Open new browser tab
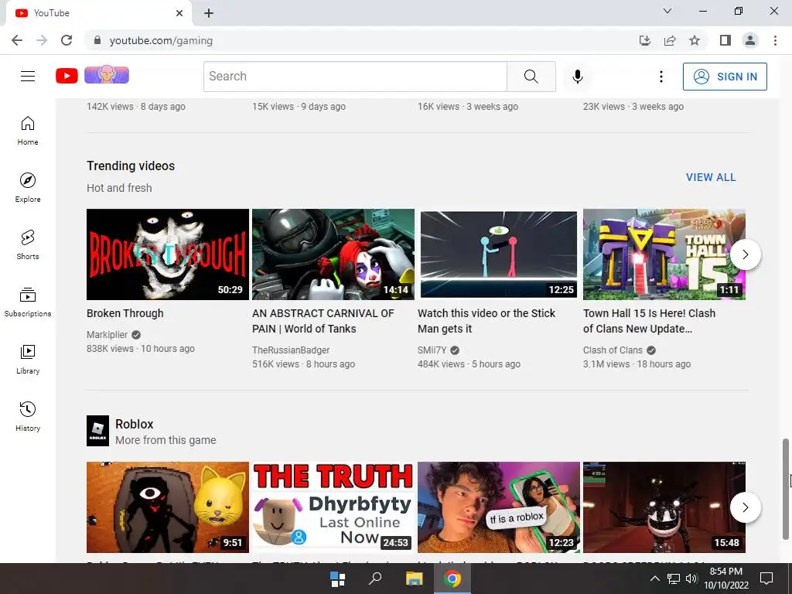 tap(209, 13)
